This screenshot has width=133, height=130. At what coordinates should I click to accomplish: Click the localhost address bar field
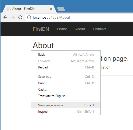(x=79, y=17)
